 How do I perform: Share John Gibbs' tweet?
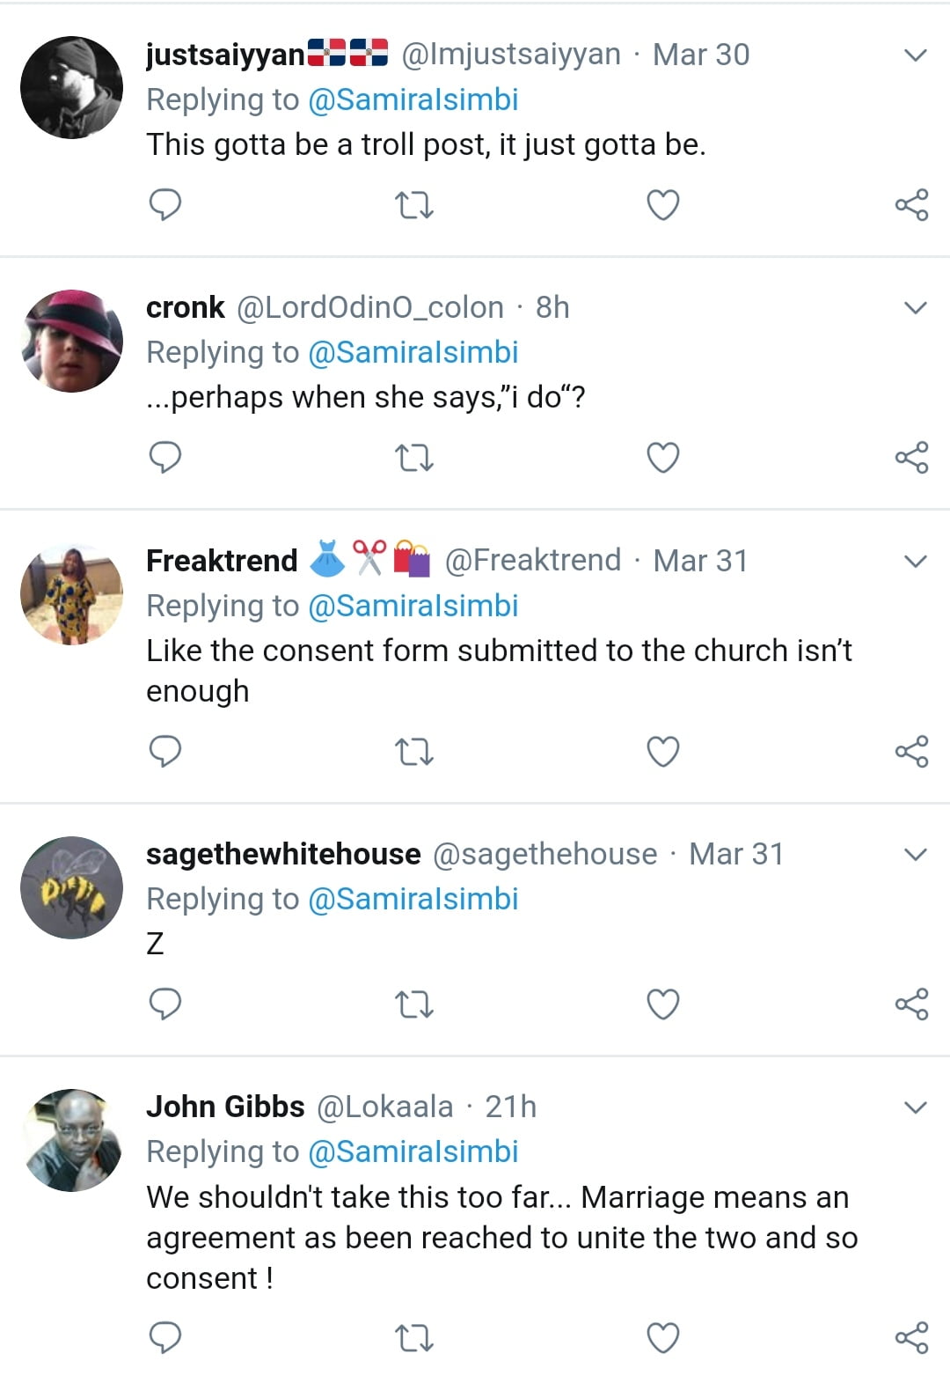pos(911,1338)
